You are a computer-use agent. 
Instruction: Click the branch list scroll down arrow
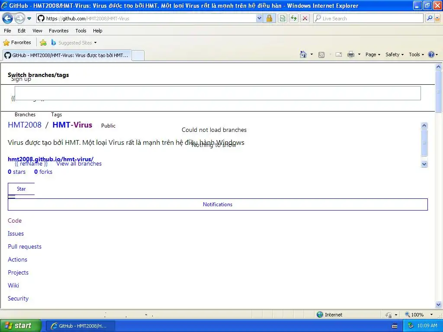[x=424, y=164]
